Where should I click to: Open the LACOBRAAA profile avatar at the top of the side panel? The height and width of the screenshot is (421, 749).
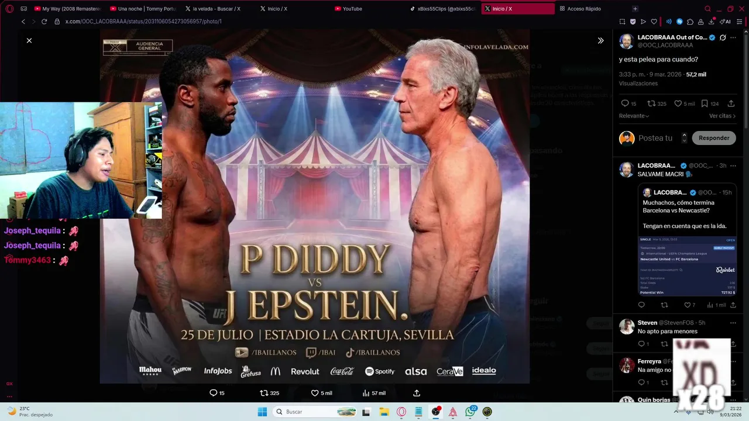[x=626, y=41]
